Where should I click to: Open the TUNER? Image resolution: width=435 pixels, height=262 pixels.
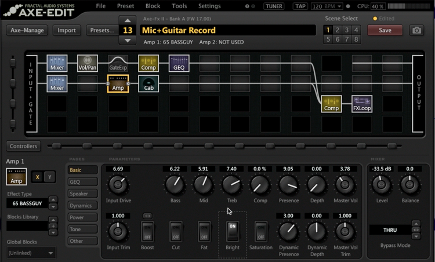(x=274, y=6)
